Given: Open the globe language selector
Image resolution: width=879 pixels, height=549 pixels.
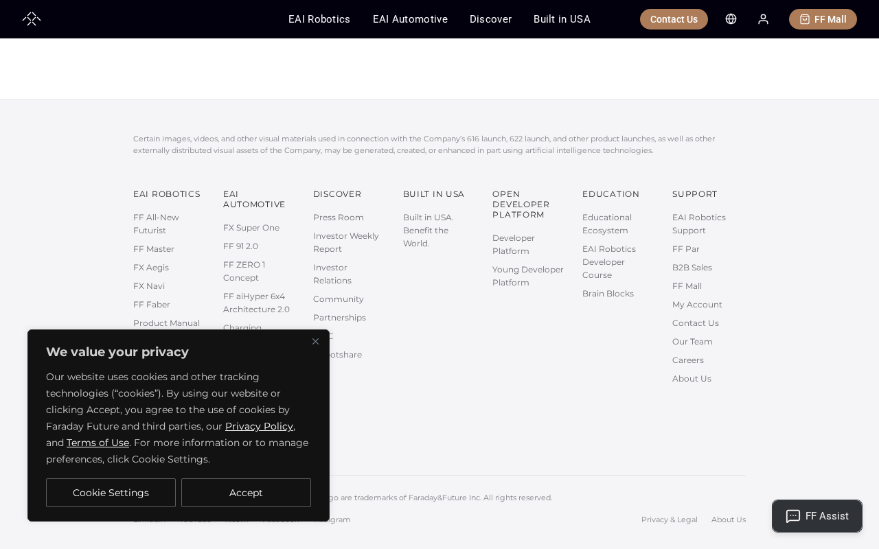Looking at the screenshot, I should click(731, 19).
